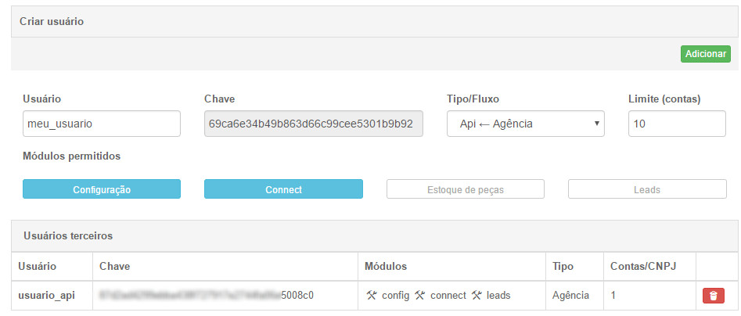Click the Módulos column header

pyautogui.click(x=386, y=267)
